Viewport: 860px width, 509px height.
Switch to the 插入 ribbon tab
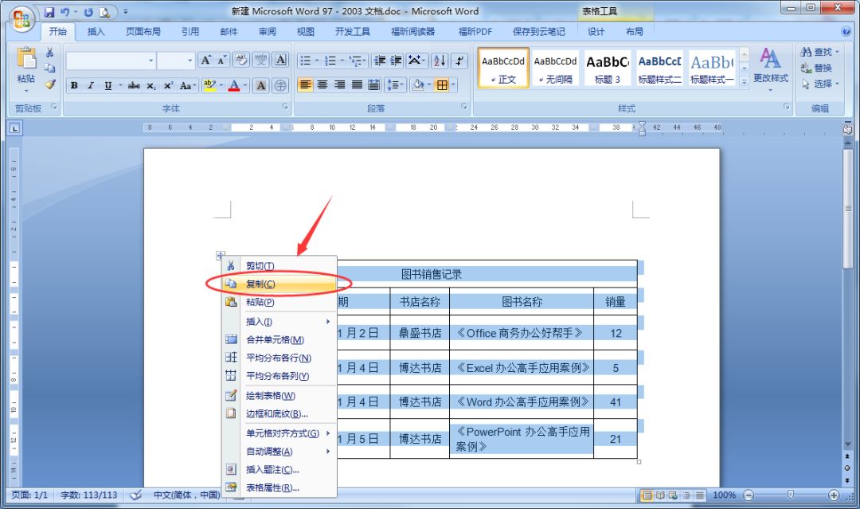click(96, 32)
